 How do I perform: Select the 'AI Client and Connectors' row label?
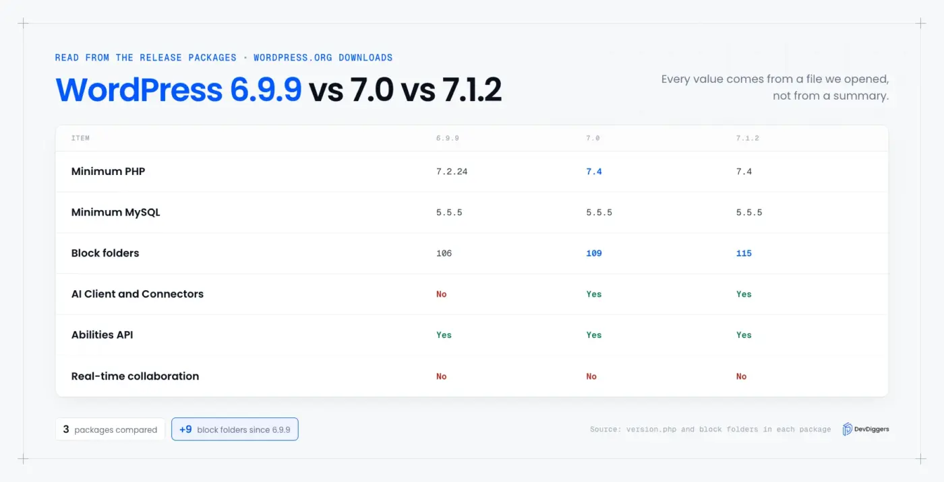coord(138,294)
